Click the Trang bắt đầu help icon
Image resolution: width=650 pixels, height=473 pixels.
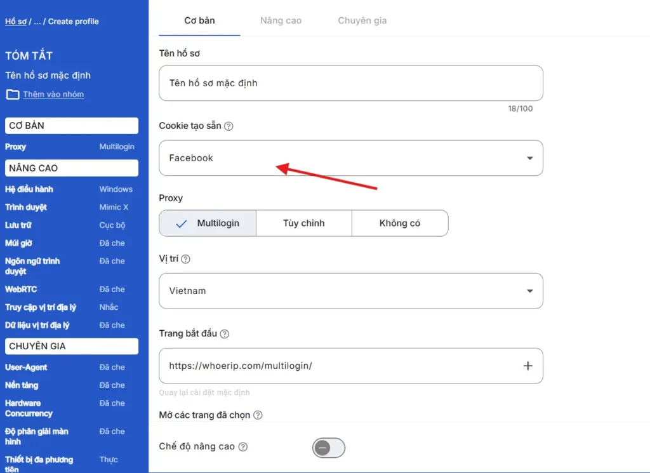coord(224,334)
